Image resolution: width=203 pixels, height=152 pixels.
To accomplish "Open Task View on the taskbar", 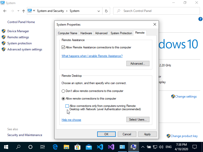I will tap(43, 147).
